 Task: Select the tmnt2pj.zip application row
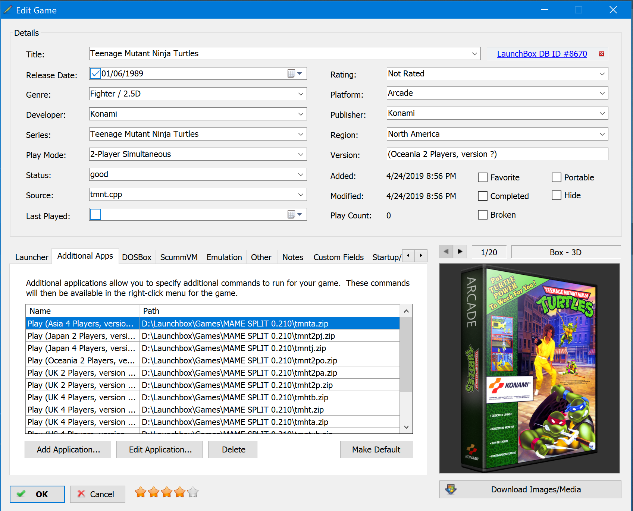click(213, 336)
